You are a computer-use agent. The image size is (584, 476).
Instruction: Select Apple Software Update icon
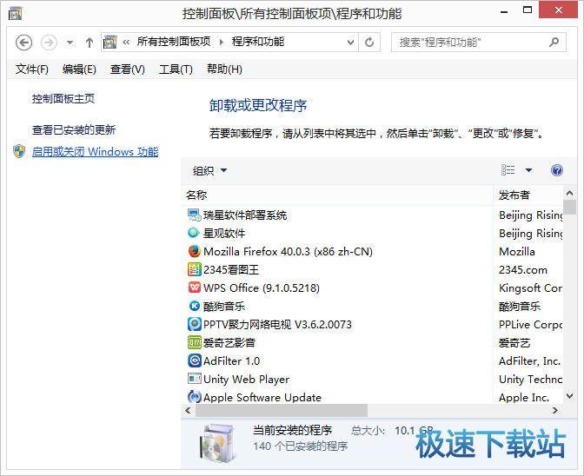pyautogui.click(x=195, y=397)
